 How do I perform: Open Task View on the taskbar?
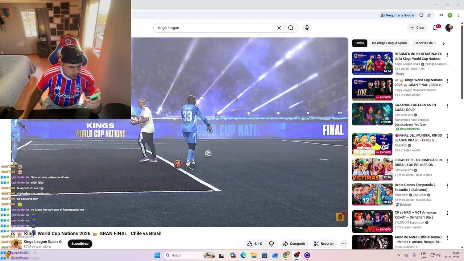tap(221, 255)
